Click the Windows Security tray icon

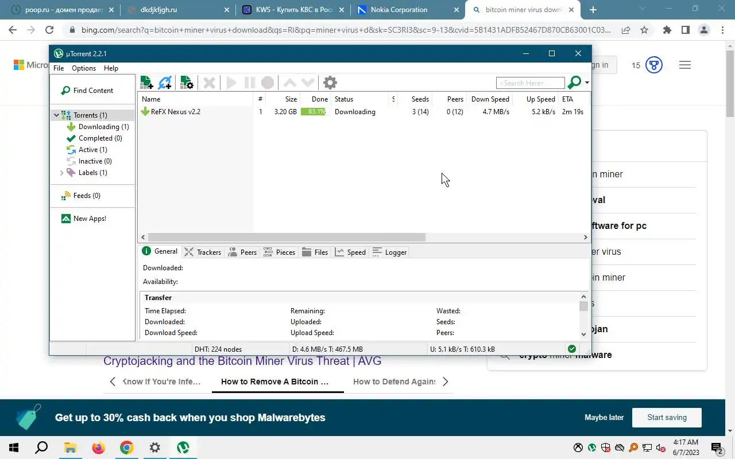(606, 448)
